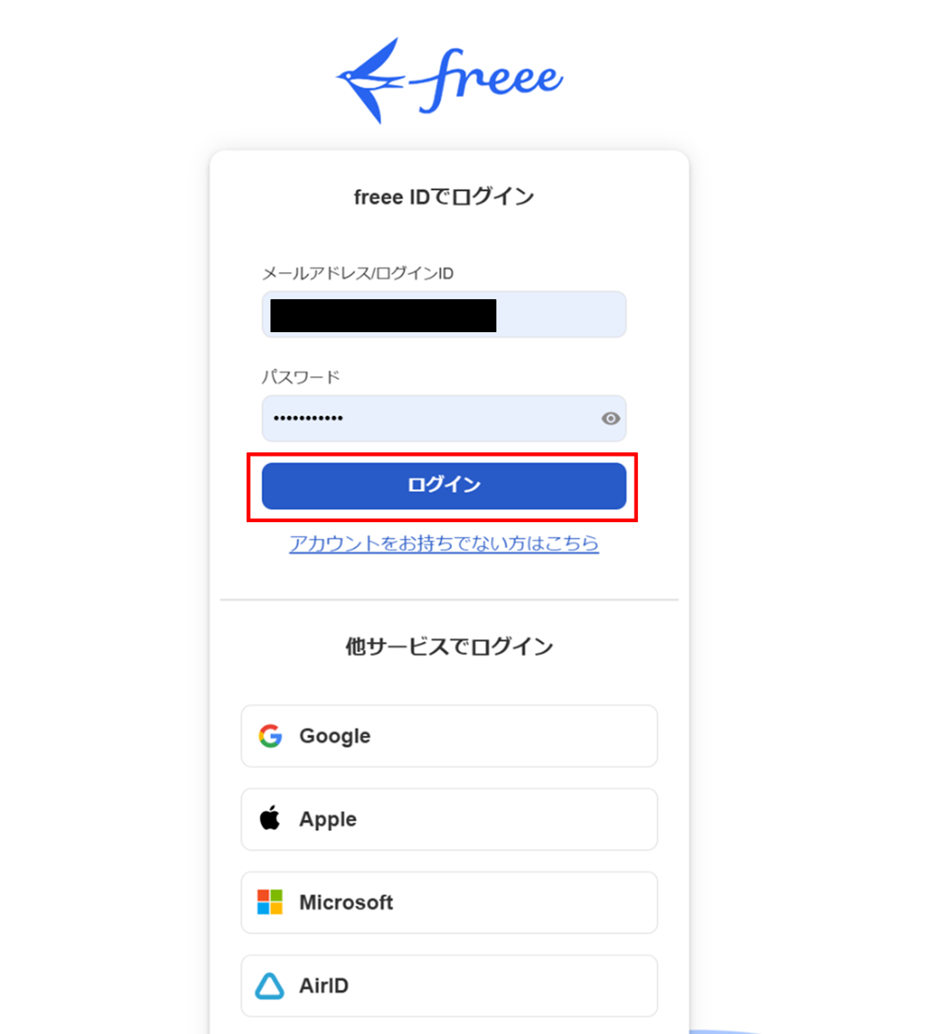The height and width of the screenshot is (1034, 928).
Task: Click the freee swallow bird logo
Action: [370, 81]
